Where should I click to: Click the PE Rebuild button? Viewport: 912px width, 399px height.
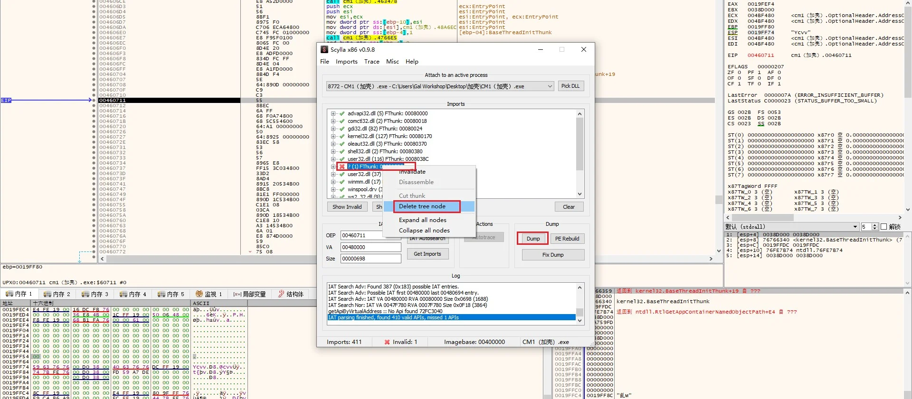coord(567,239)
